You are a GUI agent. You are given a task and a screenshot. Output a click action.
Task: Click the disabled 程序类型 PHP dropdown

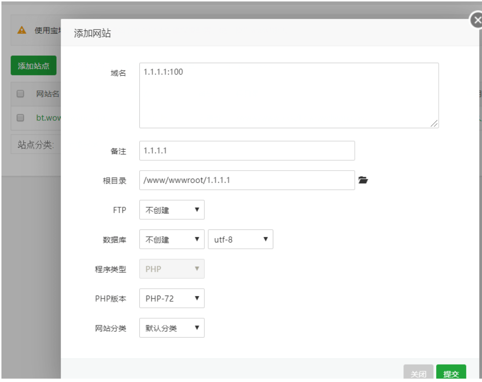pos(172,269)
